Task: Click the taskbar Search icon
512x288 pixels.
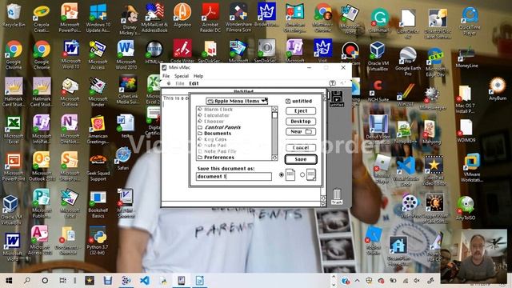Action: pos(27,281)
